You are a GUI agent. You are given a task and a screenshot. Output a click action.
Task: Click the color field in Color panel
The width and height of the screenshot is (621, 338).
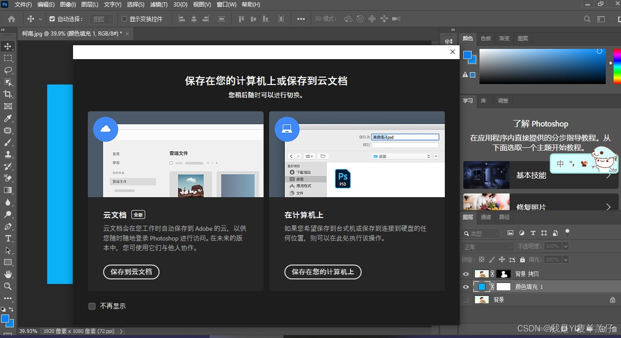[542, 66]
